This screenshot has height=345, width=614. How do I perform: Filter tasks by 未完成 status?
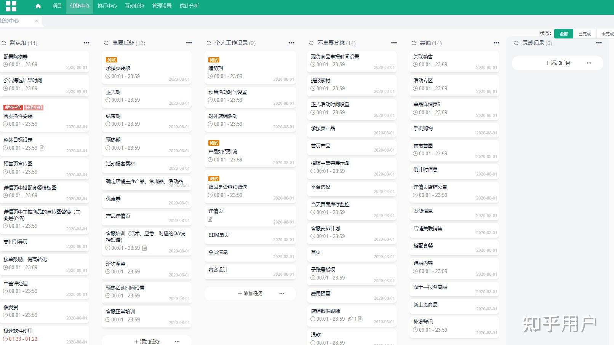[x=607, y=34]
